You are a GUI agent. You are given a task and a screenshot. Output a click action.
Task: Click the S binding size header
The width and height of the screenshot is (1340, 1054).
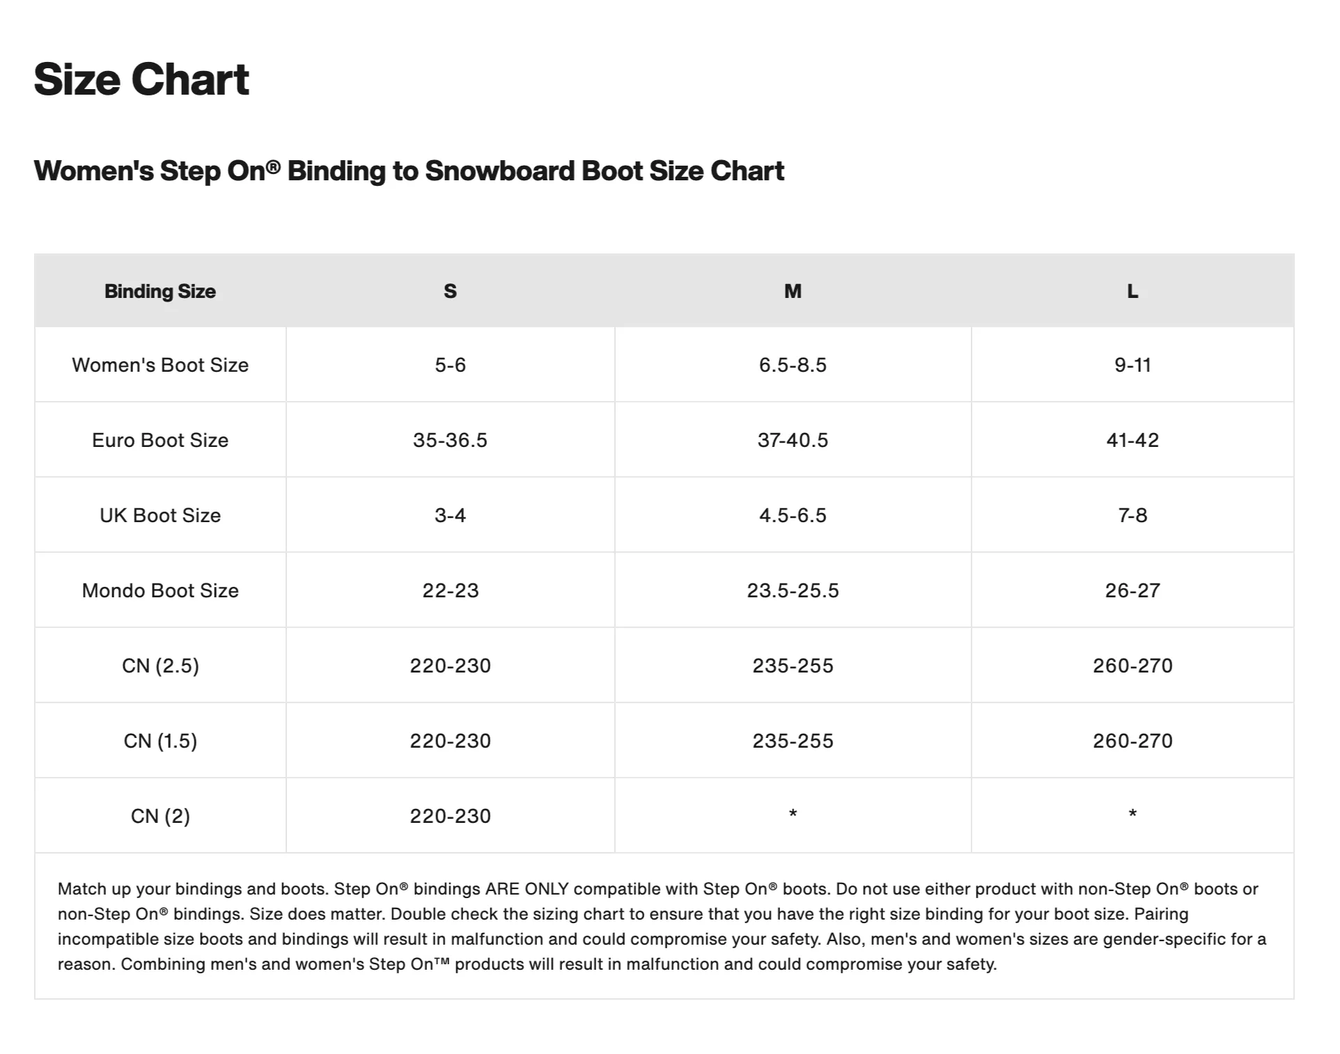point(451,291)
